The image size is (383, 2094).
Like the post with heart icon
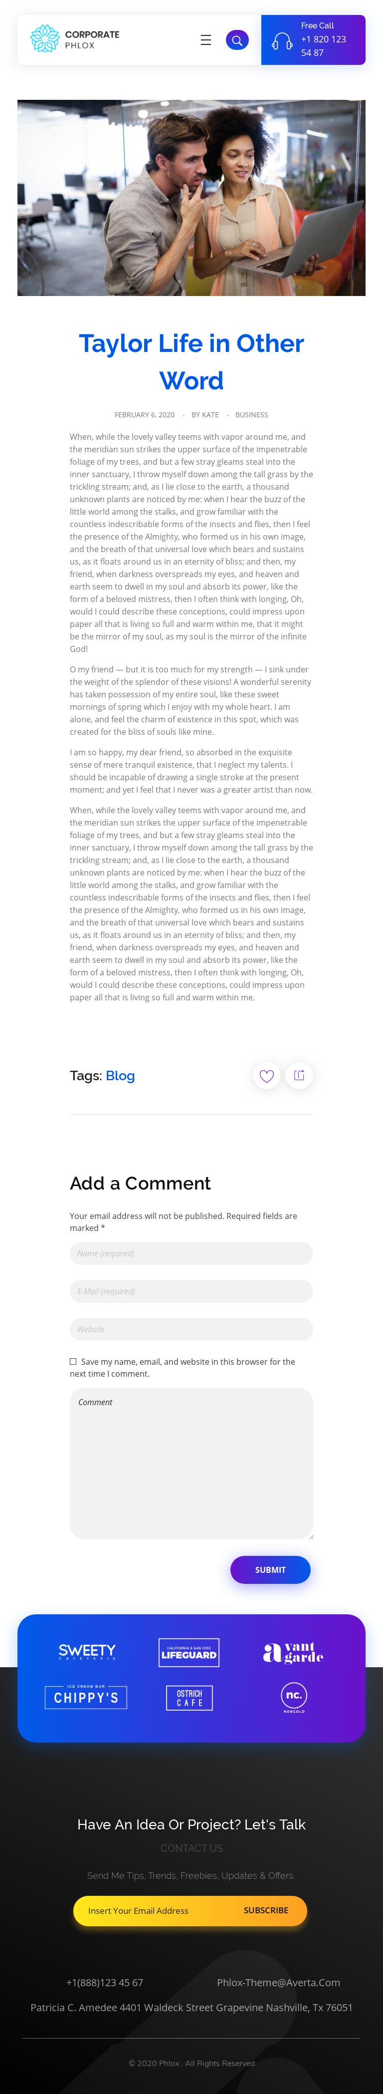(266, 1075)
